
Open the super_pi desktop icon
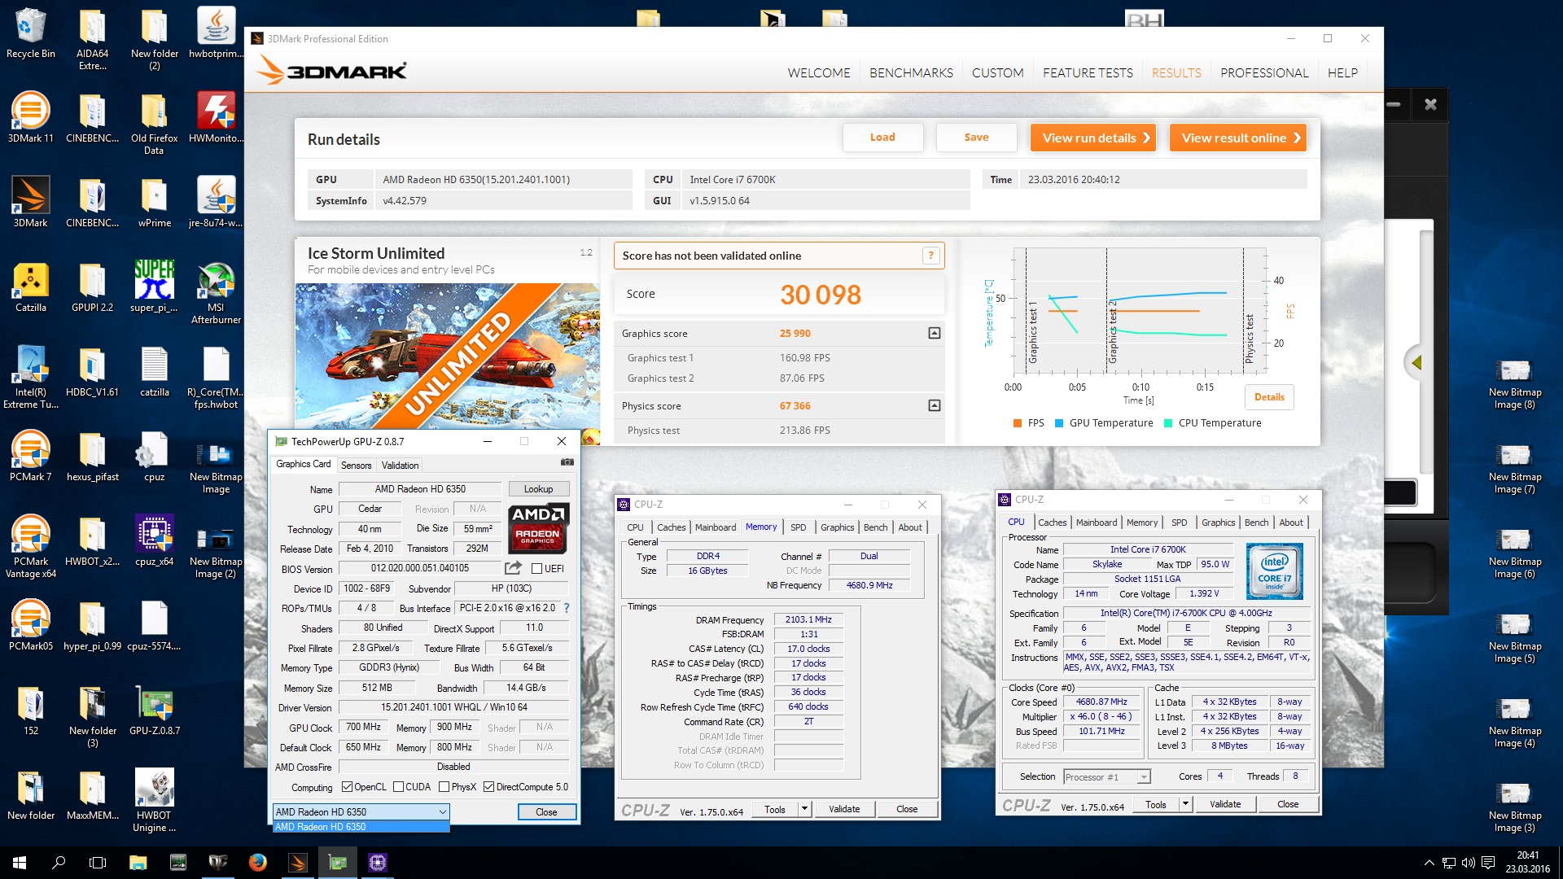click(x=154, y=287)
